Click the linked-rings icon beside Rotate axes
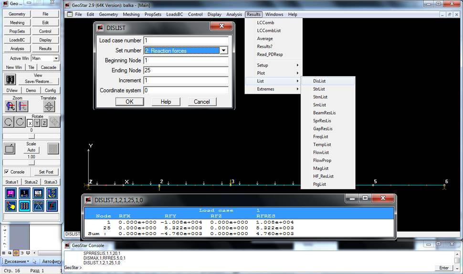Viewport: 463px width, 274px height. pos(54,122)
